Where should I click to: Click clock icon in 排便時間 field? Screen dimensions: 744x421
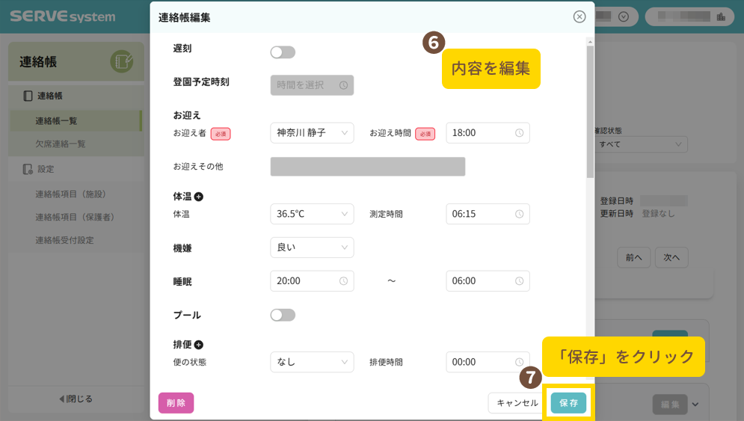coord(519,362)
